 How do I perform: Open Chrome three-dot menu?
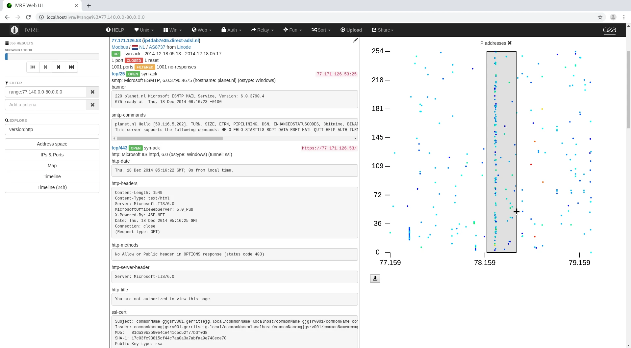(x=624, y=17)
